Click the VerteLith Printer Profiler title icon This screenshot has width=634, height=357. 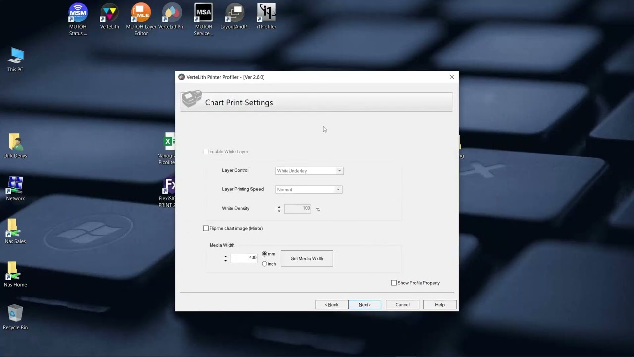(181, 77)
